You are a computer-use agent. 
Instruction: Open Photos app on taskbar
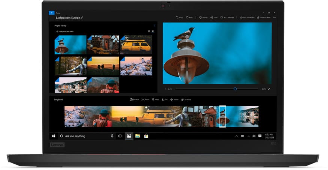pos(129,136)
